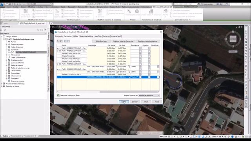Expand the Obras lineales tree node
The width and height of the screenshot is (251, 141).
[x=7, y=70]
